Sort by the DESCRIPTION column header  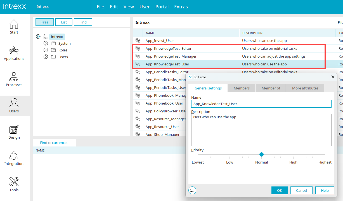(x=287, y=33)
